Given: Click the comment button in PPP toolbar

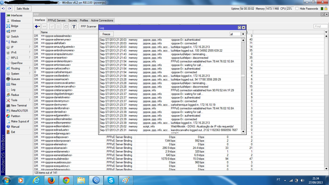Looking at the screenshot, I should 66,26.
